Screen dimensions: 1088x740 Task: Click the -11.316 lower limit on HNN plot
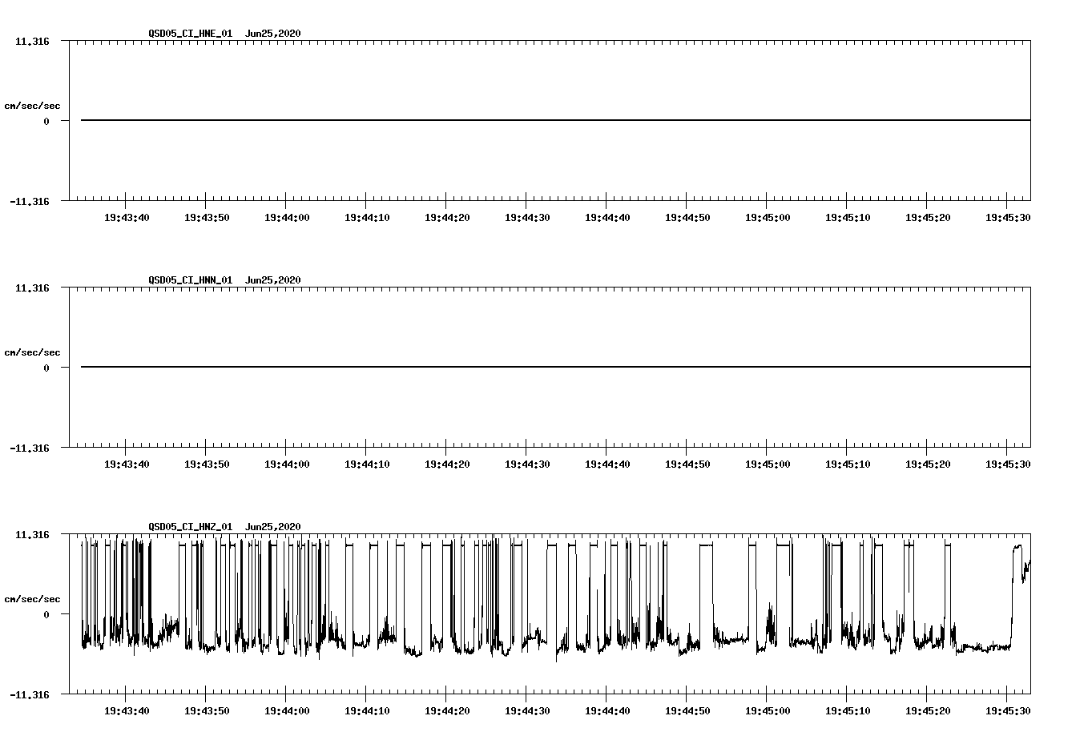tap(30, 448)
